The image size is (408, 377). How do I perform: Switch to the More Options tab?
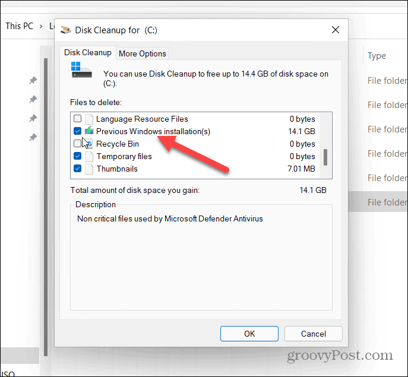[143, 53]
